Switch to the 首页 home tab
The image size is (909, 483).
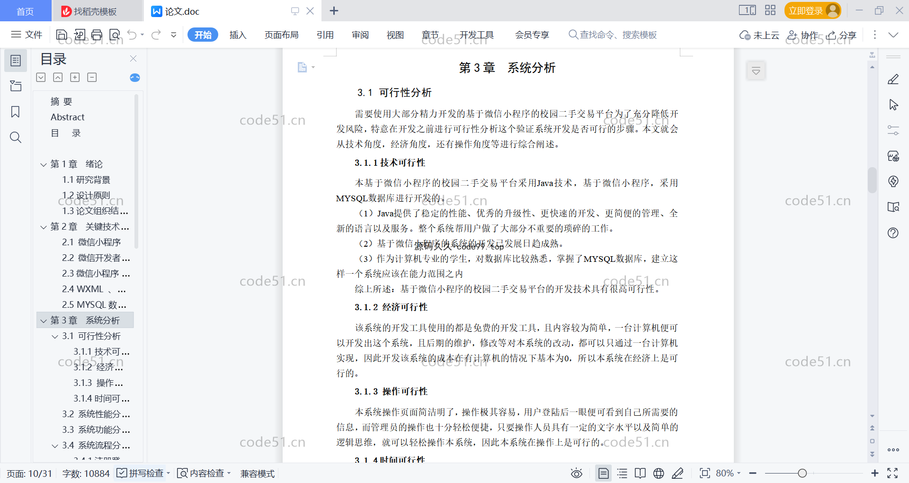pyautogui.click(x=26, y=11)
